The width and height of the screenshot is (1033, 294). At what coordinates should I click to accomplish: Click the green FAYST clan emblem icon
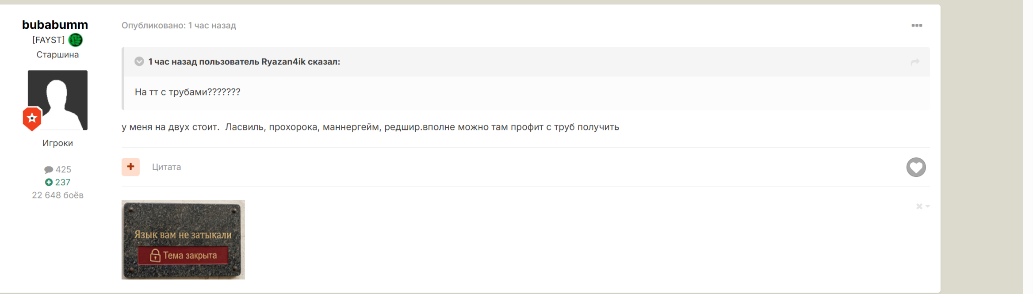click(x=76, y=40)
